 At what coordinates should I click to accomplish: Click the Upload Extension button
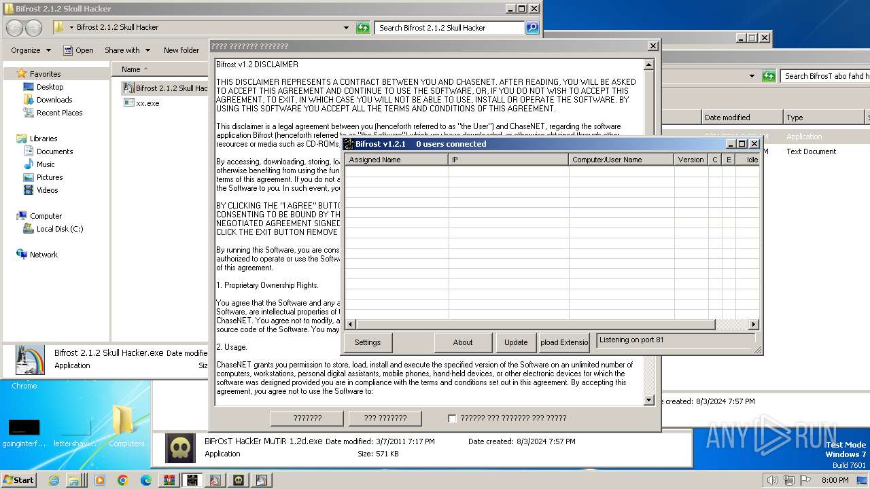point(564,342)
